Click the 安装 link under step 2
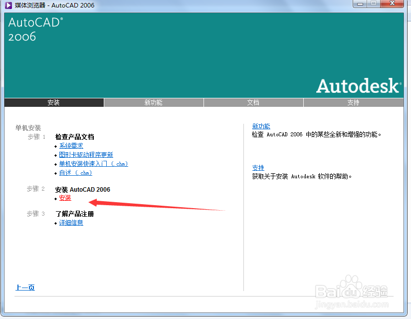Viewport: 411px width, 319px height. click(65, 198)
